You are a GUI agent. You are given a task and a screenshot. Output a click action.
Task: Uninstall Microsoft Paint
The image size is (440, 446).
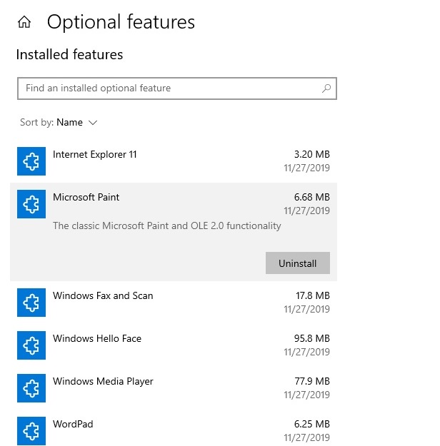click(x=297, y=263)
